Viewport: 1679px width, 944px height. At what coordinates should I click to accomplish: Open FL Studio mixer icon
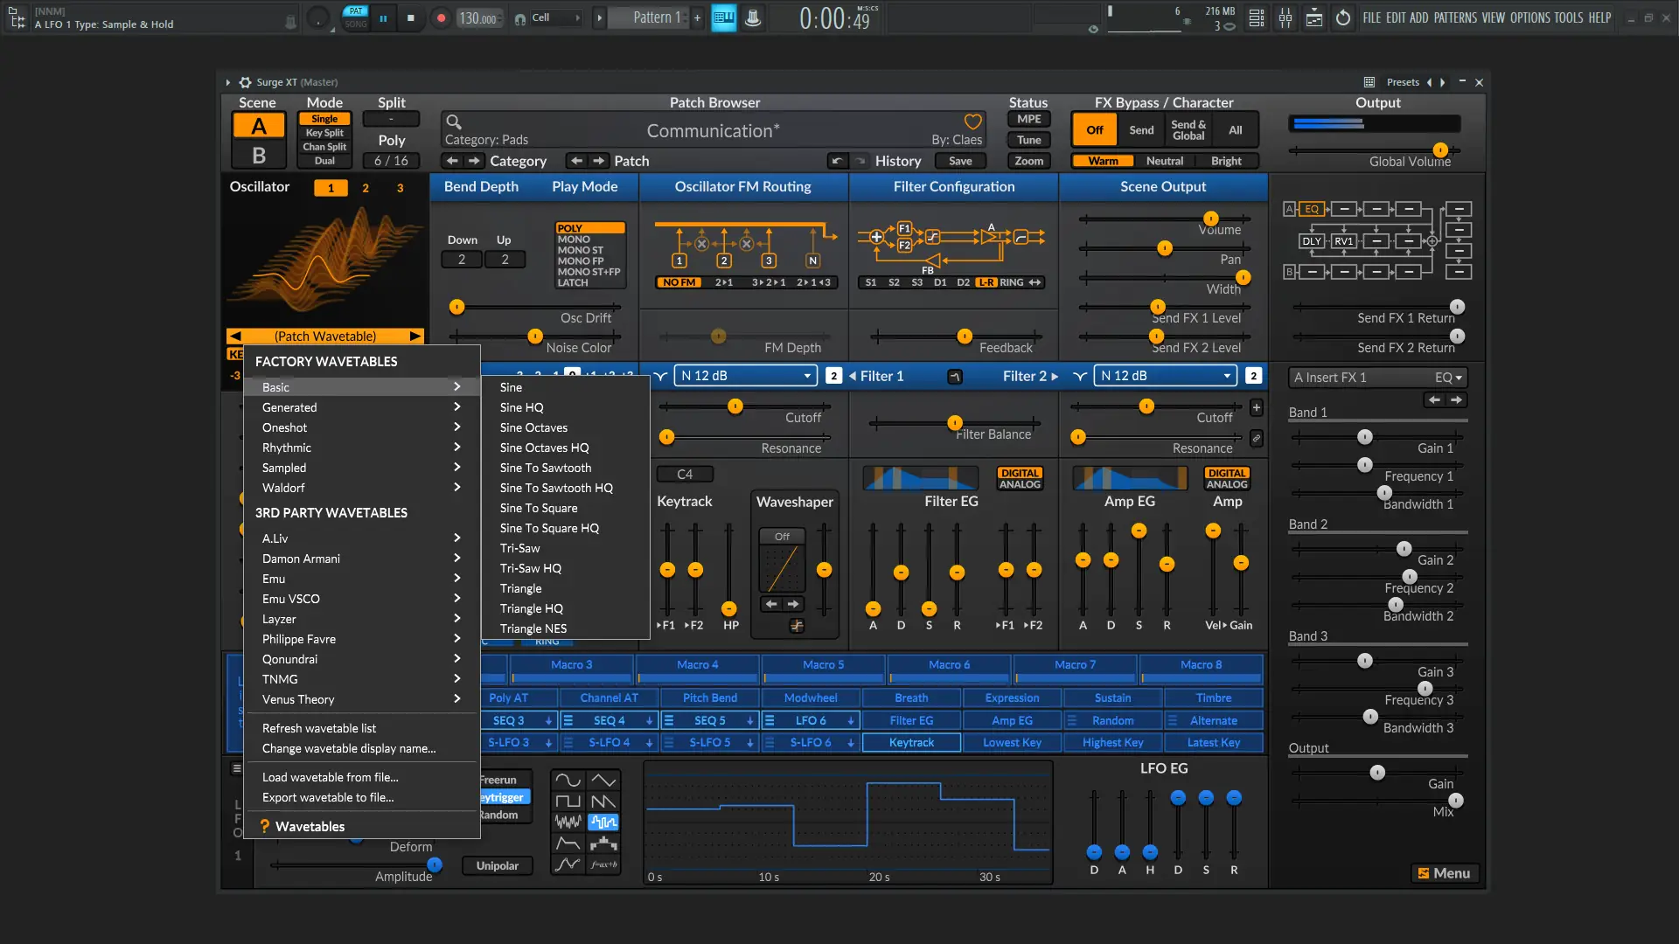[1285, 17]
